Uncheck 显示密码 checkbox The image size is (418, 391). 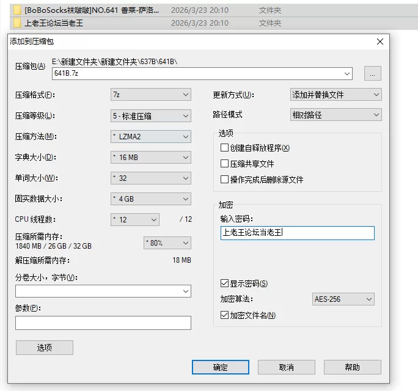[224, 283]
